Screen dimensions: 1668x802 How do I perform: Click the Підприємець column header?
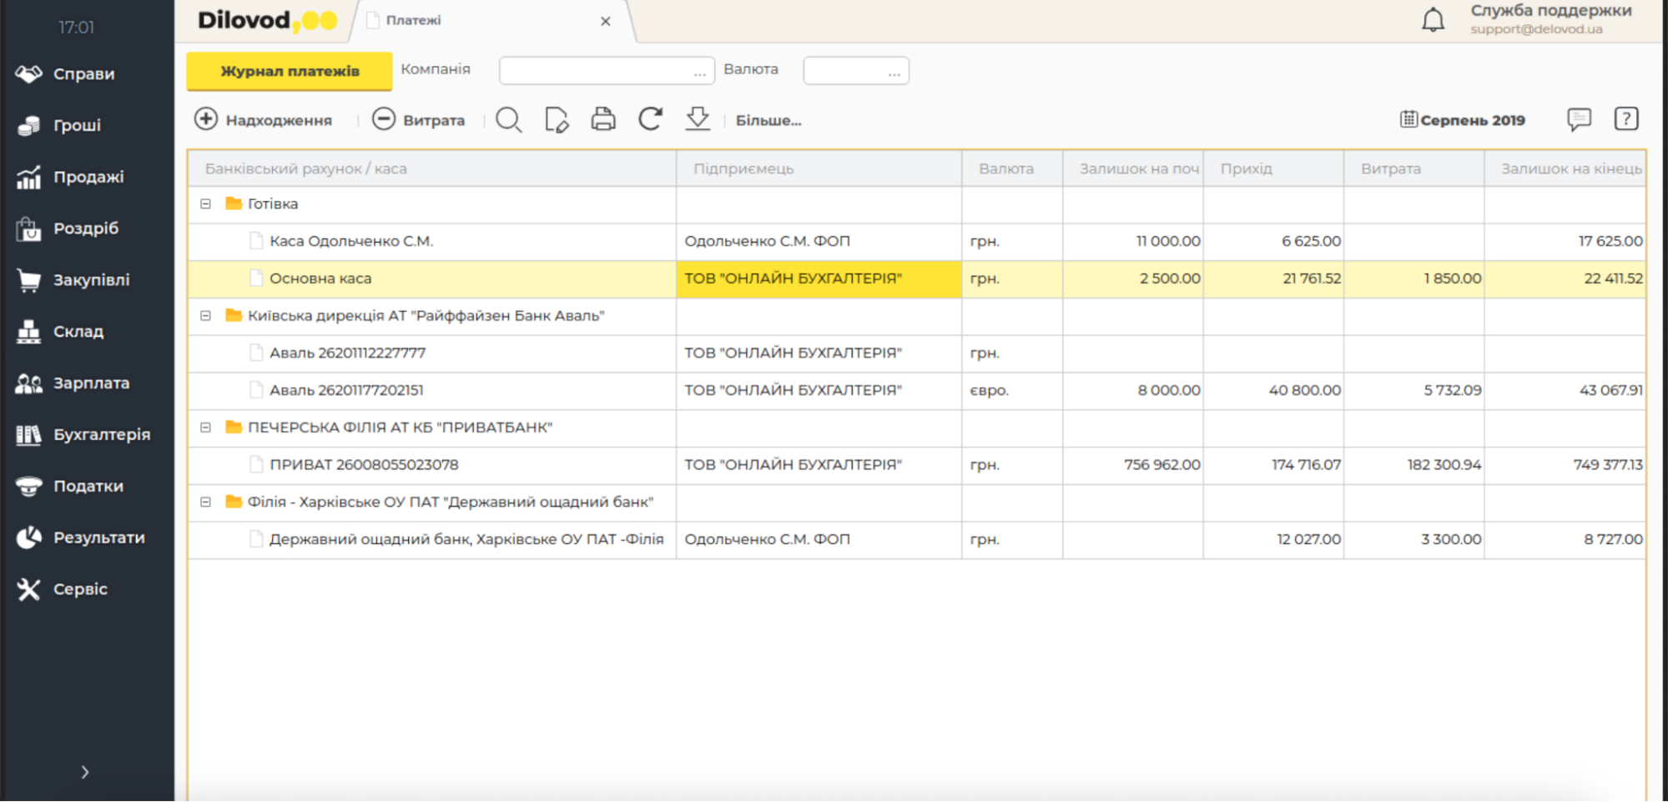click(819, 169)
